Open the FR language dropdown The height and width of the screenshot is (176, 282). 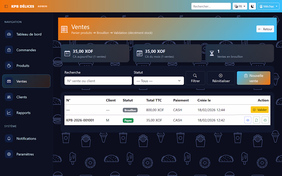coord(240,6)
